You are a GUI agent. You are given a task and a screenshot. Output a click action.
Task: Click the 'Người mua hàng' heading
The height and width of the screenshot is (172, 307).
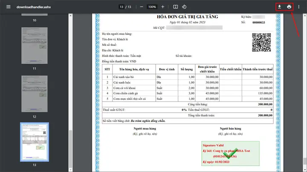pyautogui.click(x=145, y=129)
